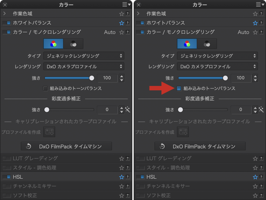Click 彩度過多補正 value field 0 in right panel

click(x=241, y=110)
